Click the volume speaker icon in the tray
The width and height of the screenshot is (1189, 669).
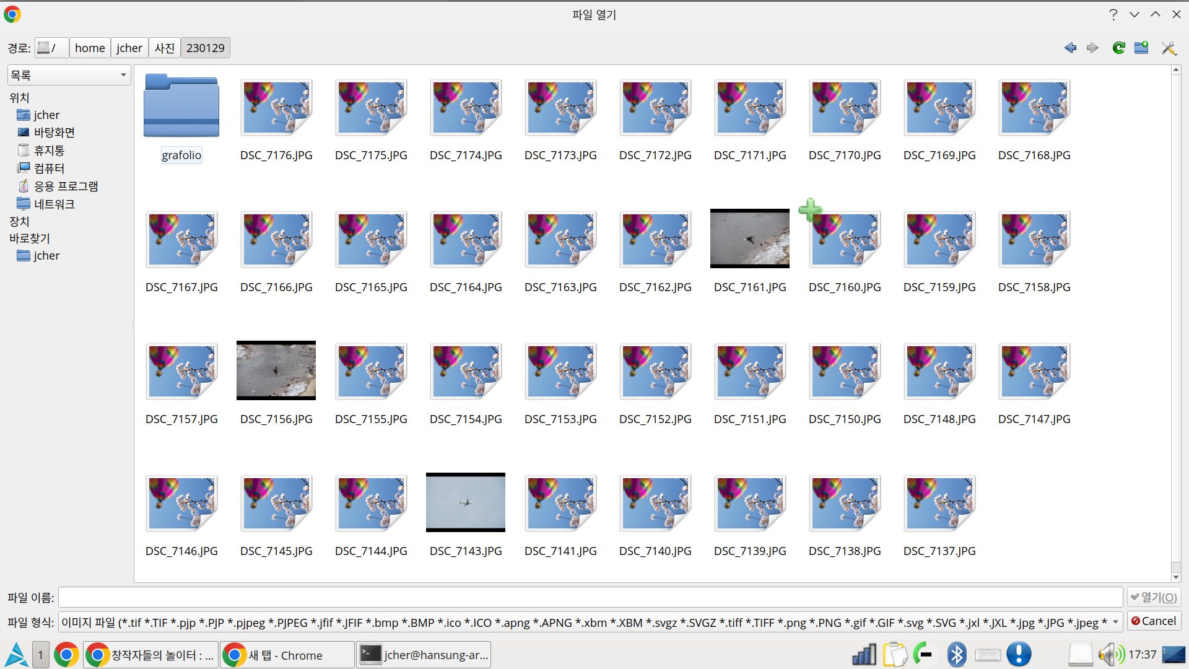[x=1108, y=654]
